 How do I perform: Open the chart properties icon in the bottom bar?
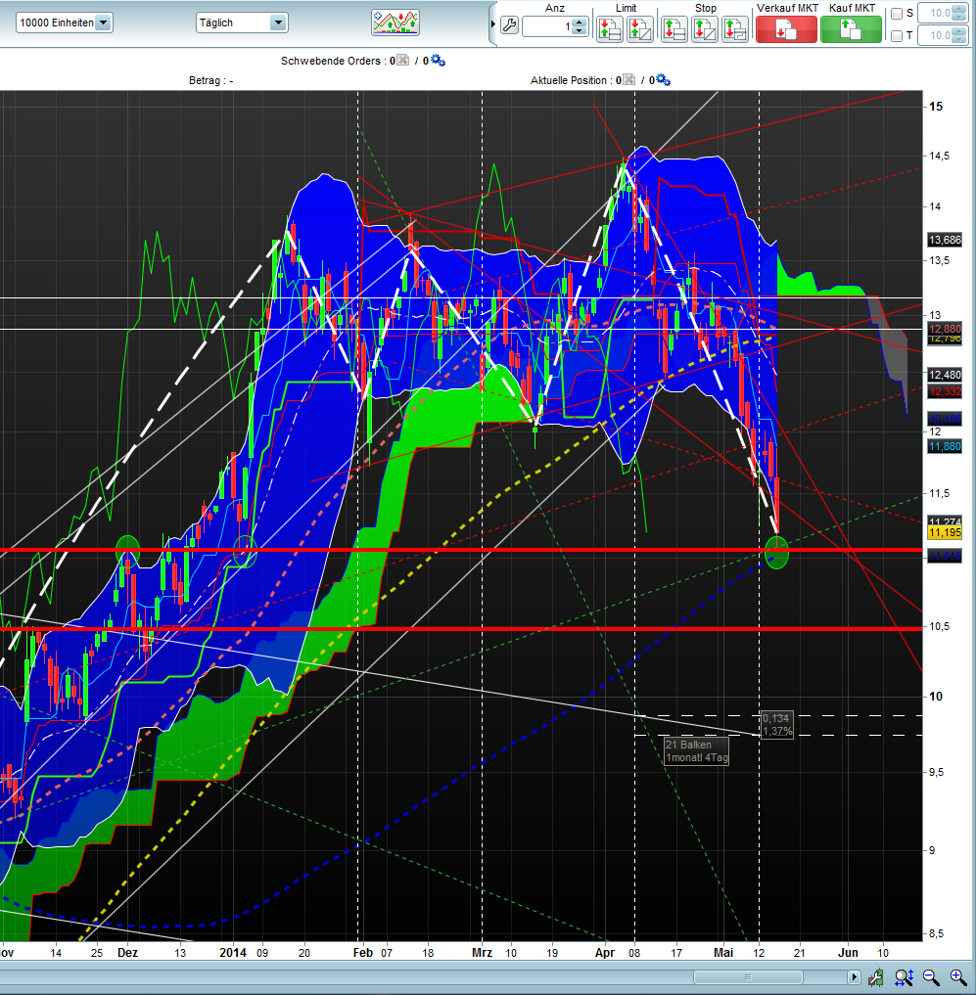coord(876,976)
